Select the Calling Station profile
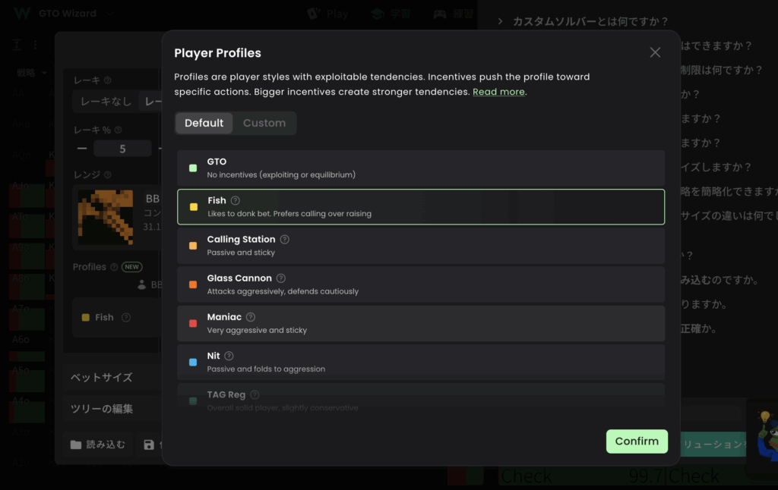778x490 pixels. pos(420,245)
